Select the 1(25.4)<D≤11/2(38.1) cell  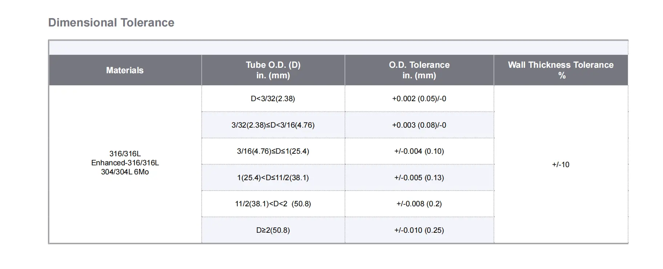273,178
